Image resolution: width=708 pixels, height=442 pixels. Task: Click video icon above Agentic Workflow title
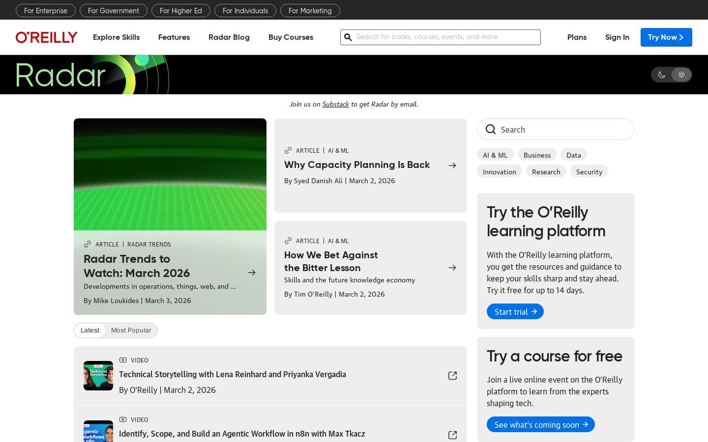point(123,419)
